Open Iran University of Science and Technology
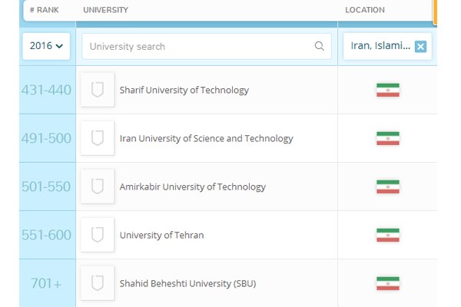The width and height of the screenshot is (461, 307). [x=207, y=138]
